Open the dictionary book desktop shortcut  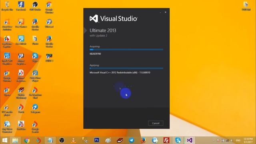coord(21,93)
